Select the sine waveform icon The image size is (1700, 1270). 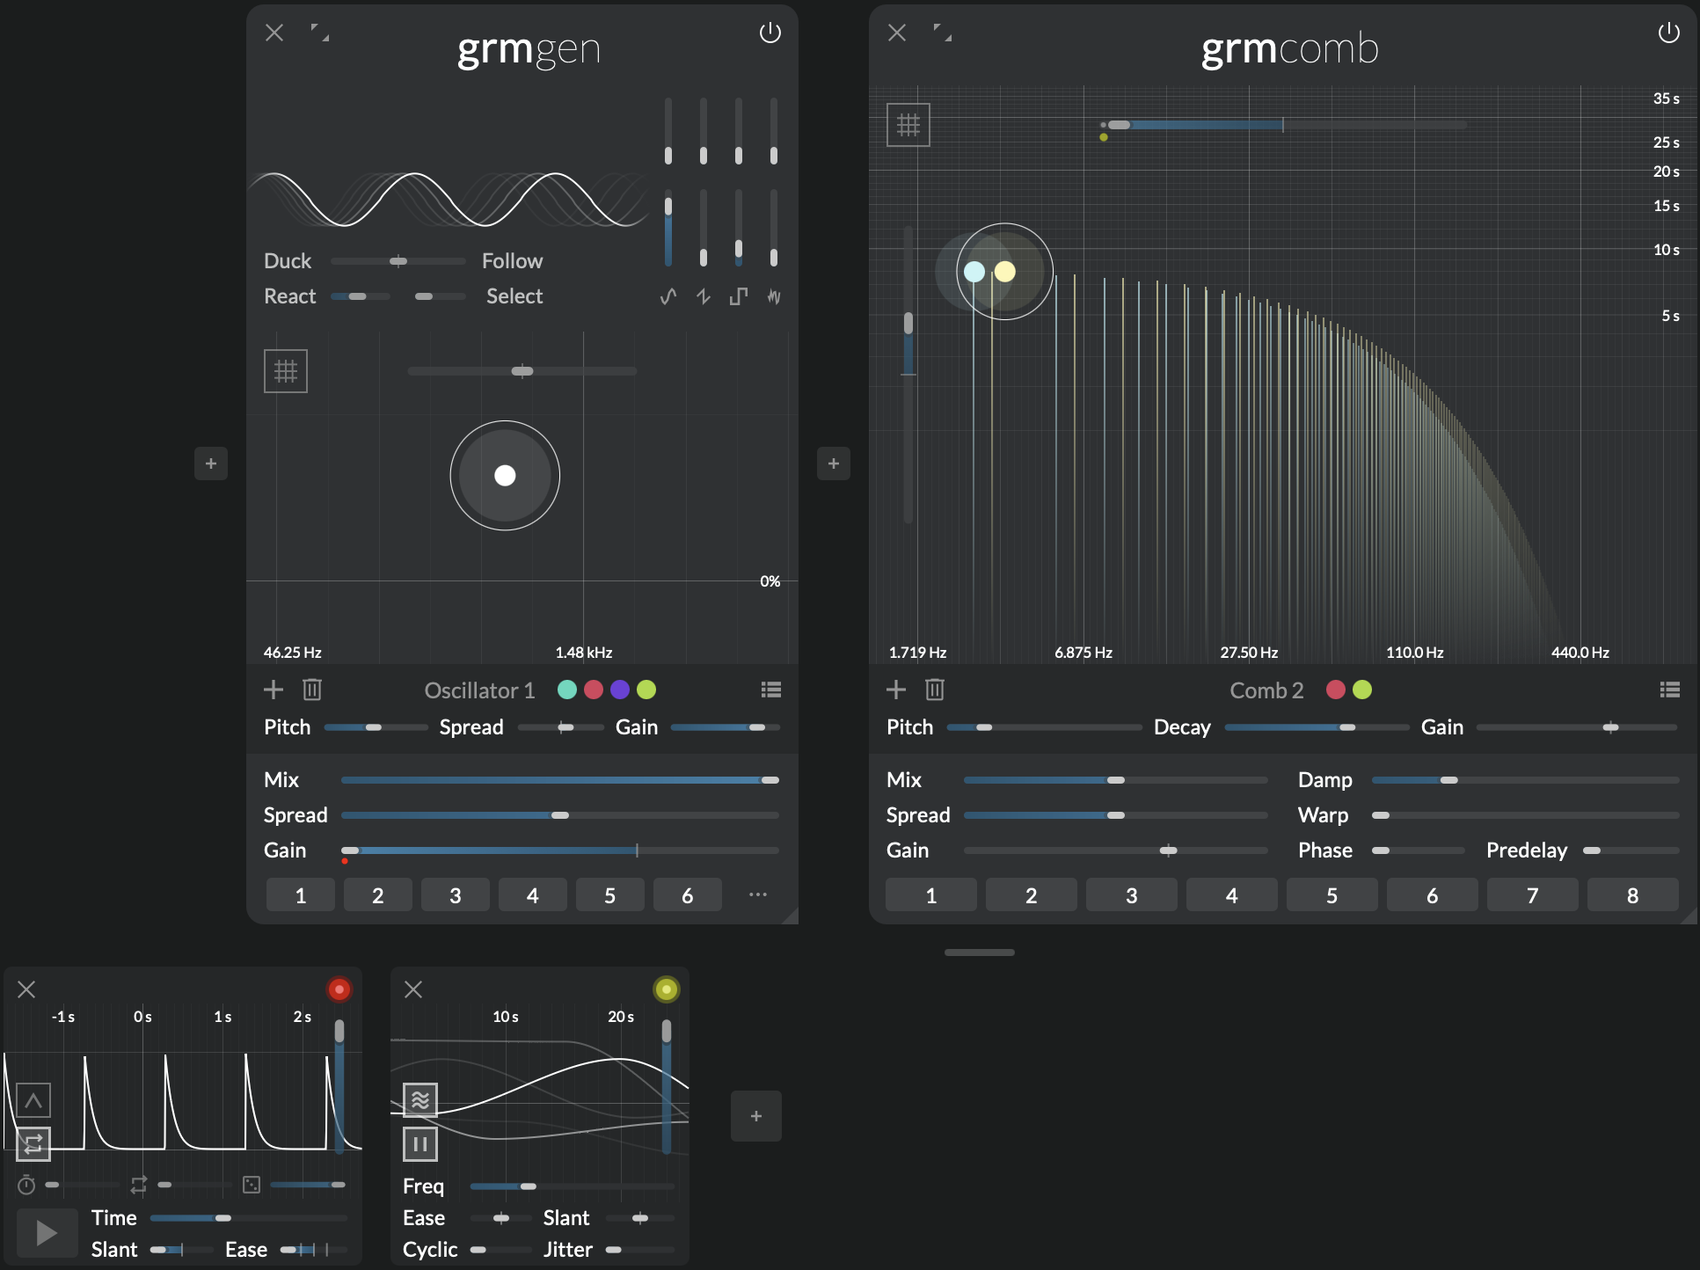click(668, 296)
